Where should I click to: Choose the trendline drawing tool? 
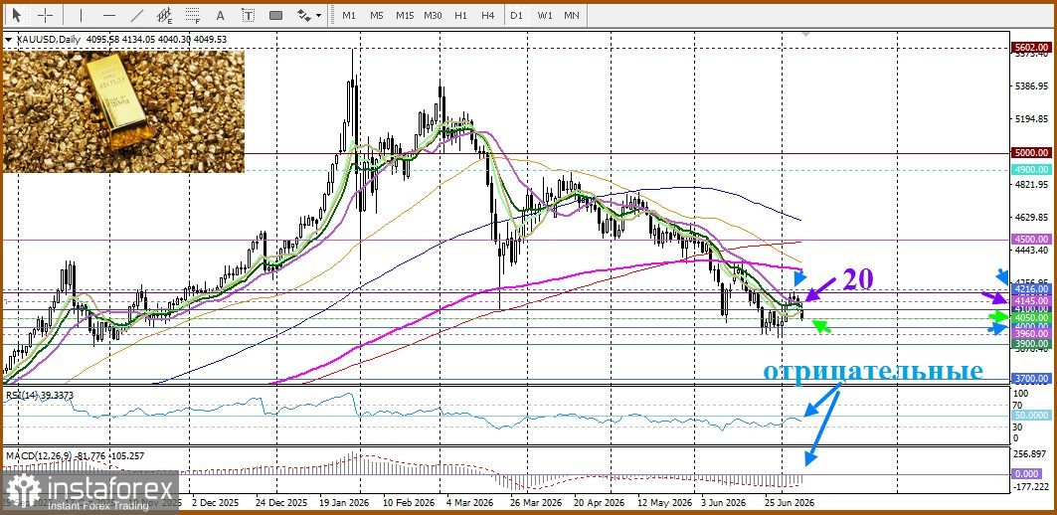coord(137,15)
